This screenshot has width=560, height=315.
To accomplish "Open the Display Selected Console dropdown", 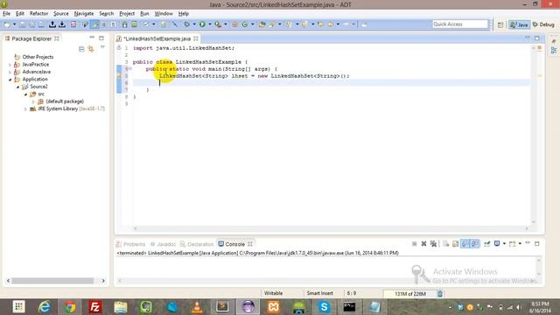I will [x=504, y=243].
